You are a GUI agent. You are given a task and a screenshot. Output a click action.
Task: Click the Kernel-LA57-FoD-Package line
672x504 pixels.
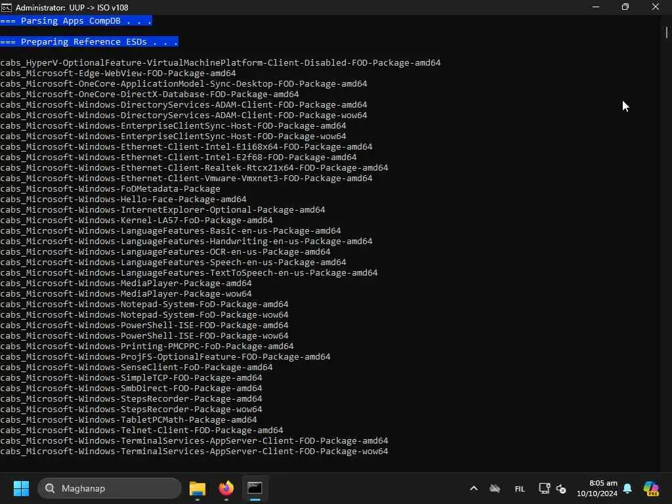pos(136,220)
